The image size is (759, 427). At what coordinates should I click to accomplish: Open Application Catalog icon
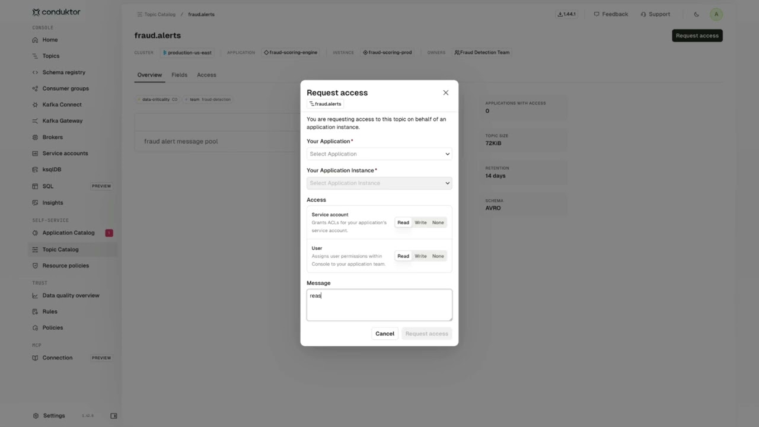click(36, 232)
